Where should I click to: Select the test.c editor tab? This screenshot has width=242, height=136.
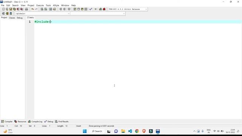(x=31, y=18)
